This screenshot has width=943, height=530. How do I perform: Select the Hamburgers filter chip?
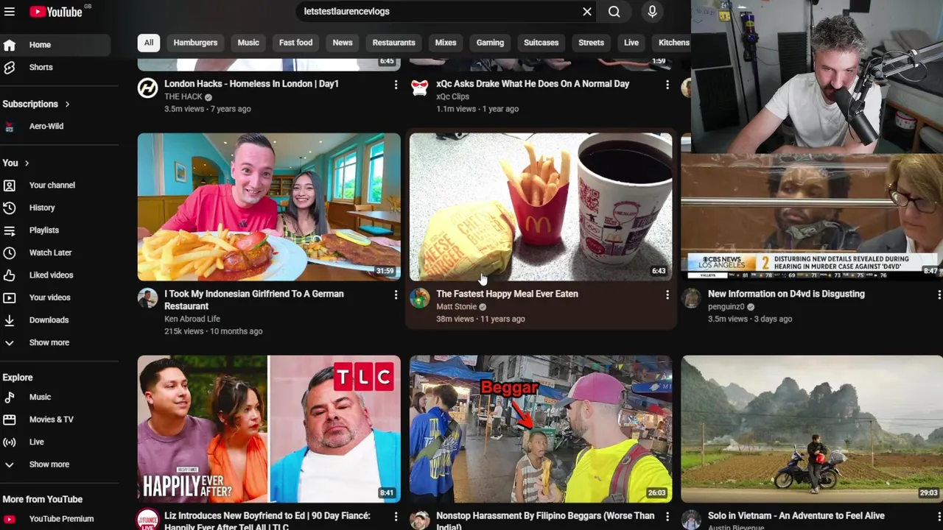point(195,43)
